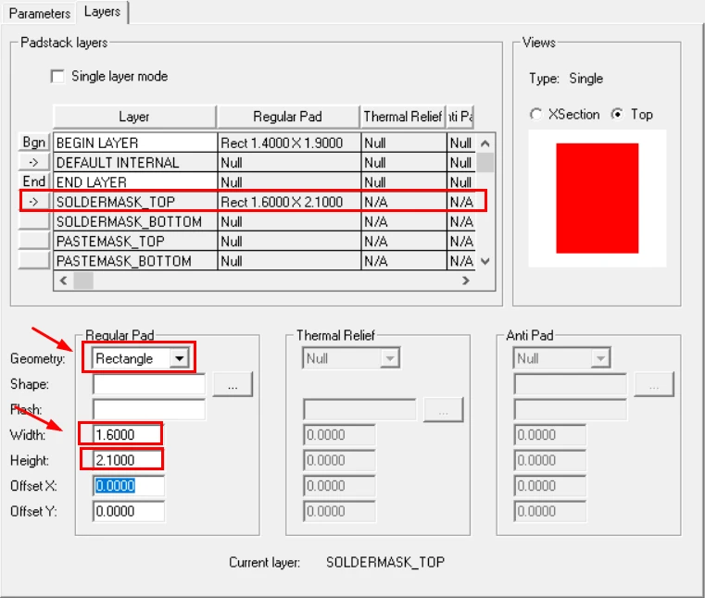Select the XSection view radio button
The height and width of the screenshot is (598, 705).
[x=535, y=114]
